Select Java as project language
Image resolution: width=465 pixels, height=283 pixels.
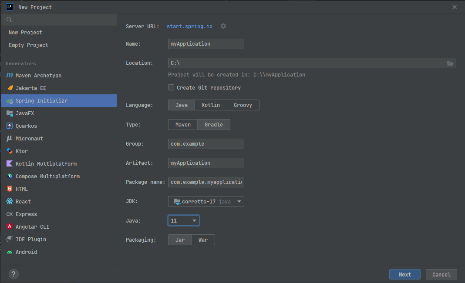click(182, 105)
